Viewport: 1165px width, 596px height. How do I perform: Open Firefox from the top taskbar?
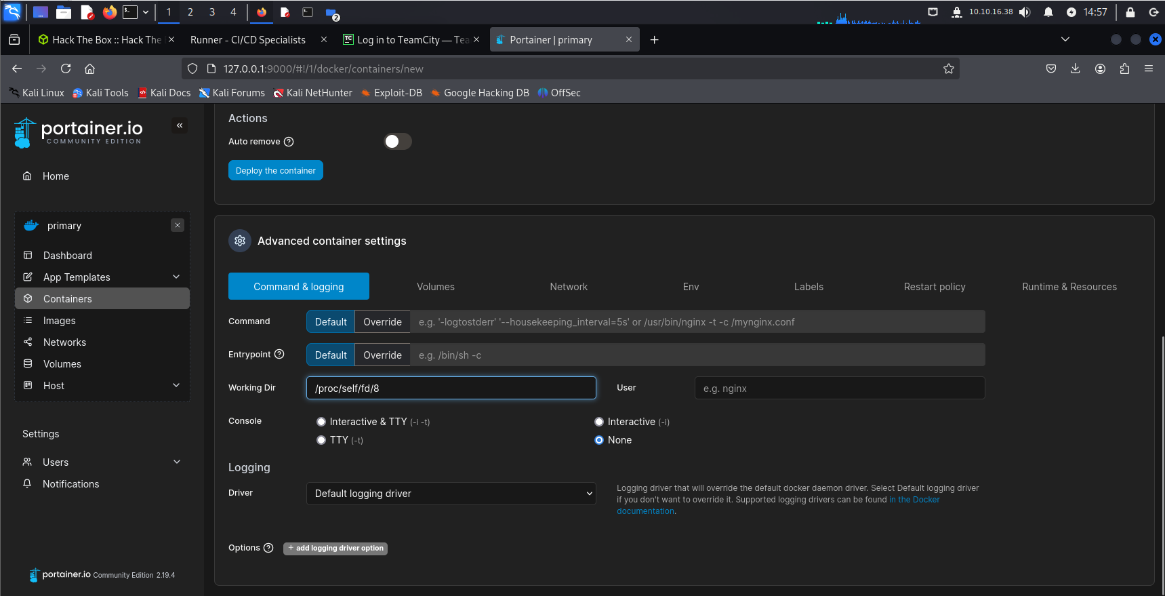pos(109,12)
